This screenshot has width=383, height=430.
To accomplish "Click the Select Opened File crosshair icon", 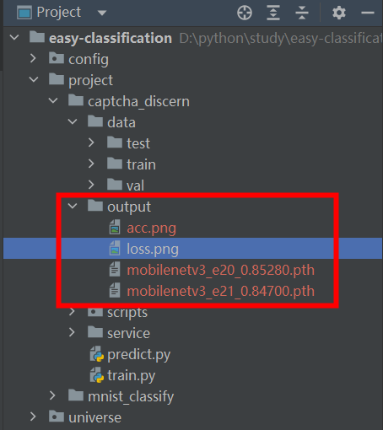I will pos(245,13).
